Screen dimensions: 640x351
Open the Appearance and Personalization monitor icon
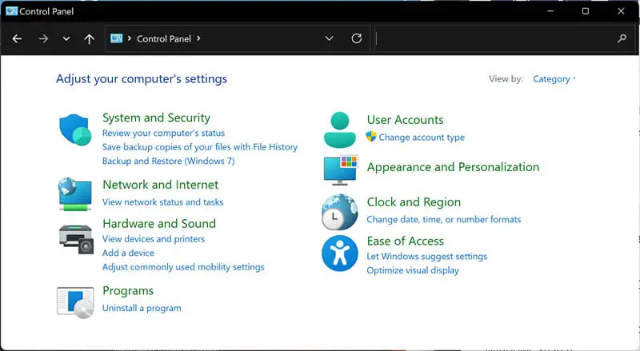coord(341,170)
